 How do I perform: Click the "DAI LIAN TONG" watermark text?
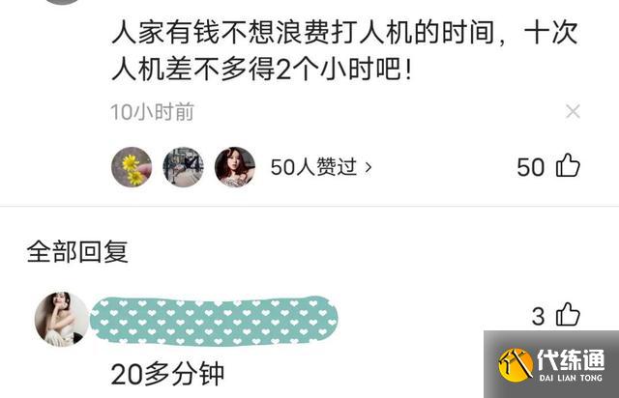pyautogui.click(x=571, y=378)
